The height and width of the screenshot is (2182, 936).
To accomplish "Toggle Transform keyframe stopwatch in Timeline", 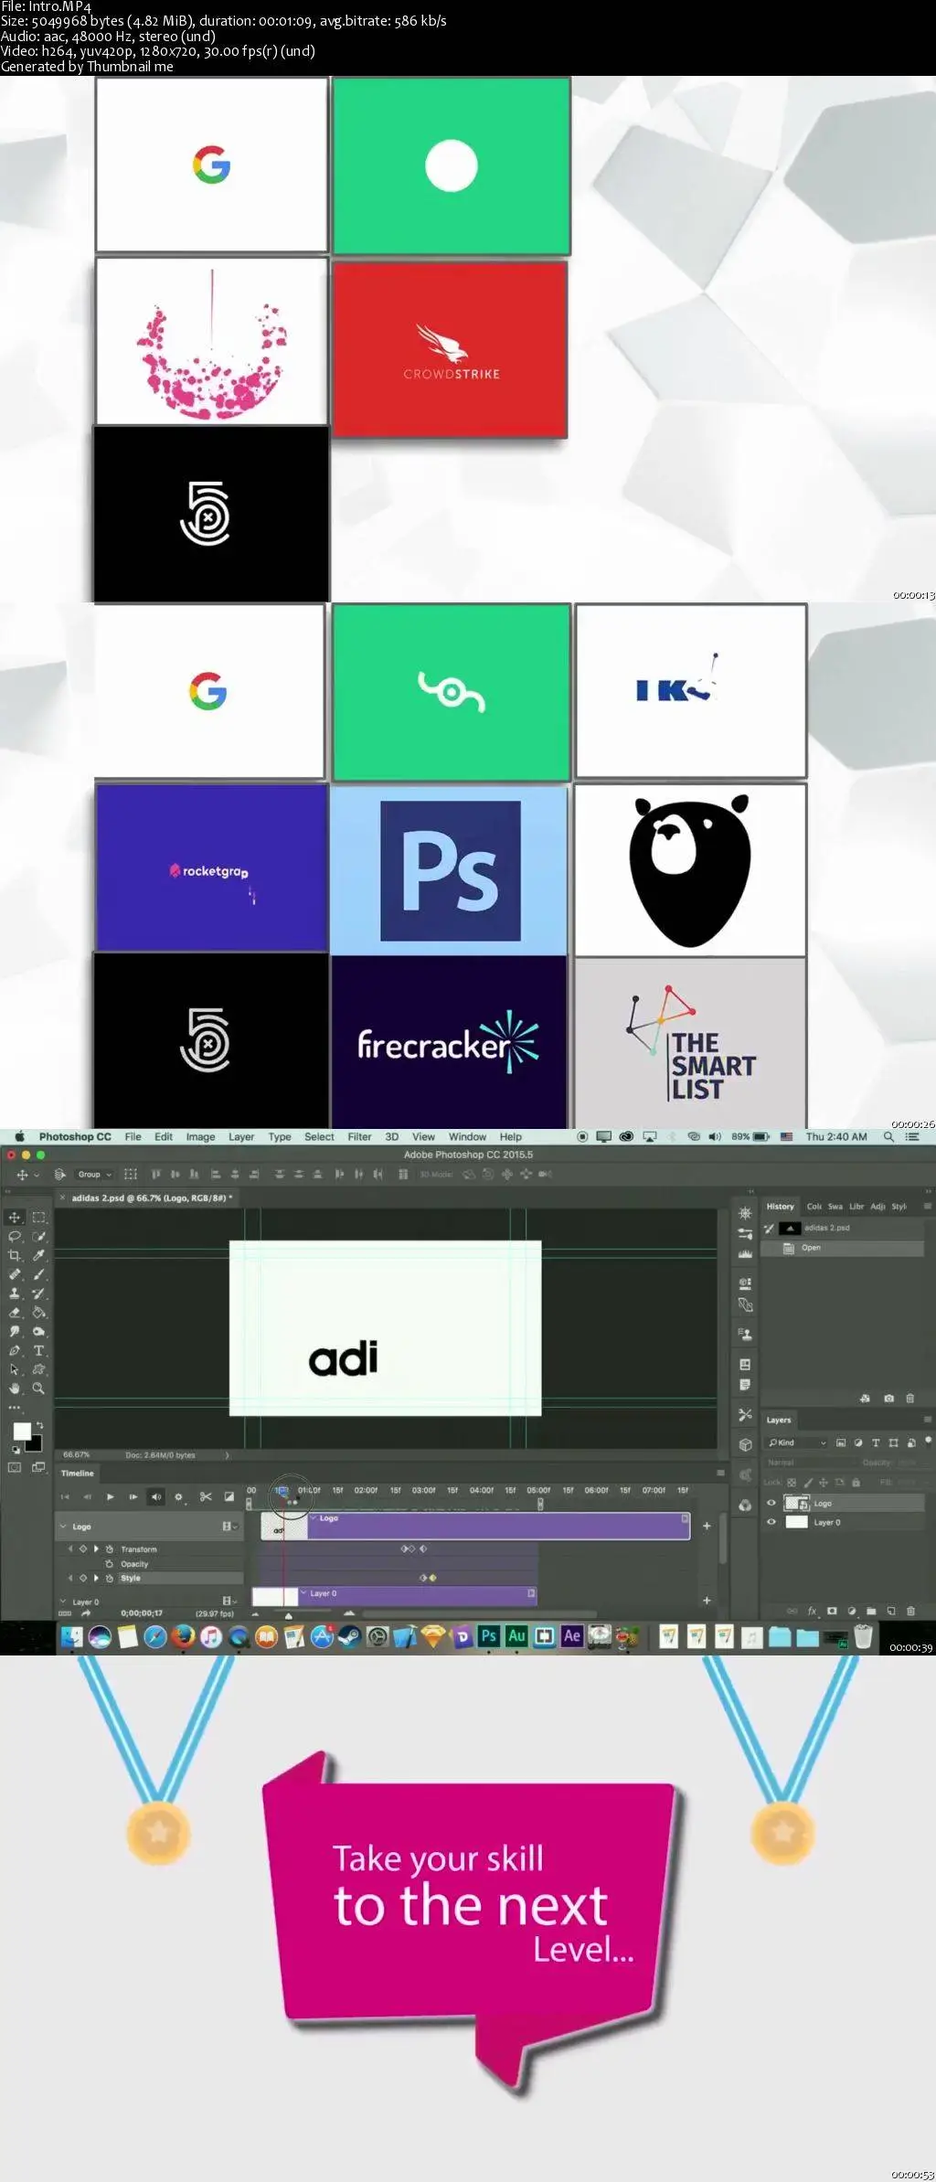I will pos(109,1549).
